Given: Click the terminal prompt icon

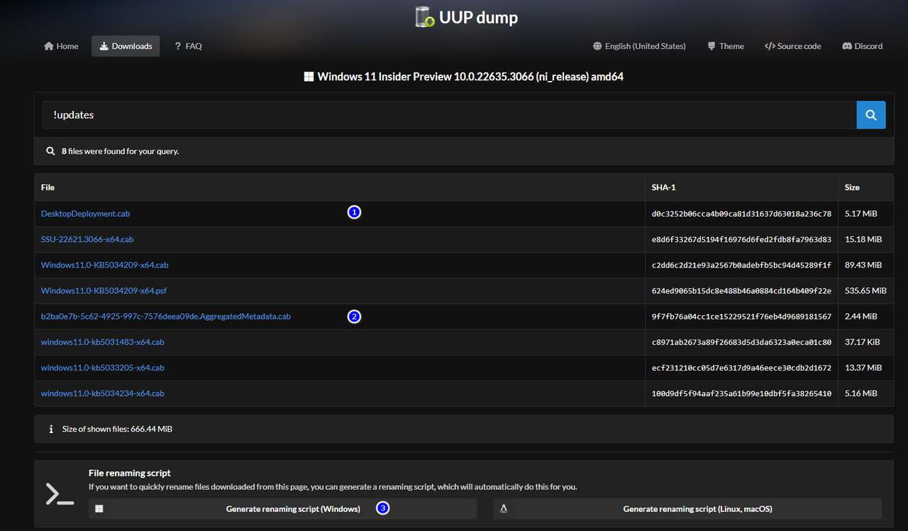Looking at the screenshot, I should 60,494.
